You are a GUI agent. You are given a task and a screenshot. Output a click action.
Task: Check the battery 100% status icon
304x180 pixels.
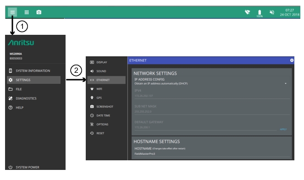(260, 13)
